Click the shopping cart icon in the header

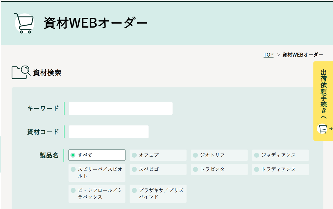(24, 23)
